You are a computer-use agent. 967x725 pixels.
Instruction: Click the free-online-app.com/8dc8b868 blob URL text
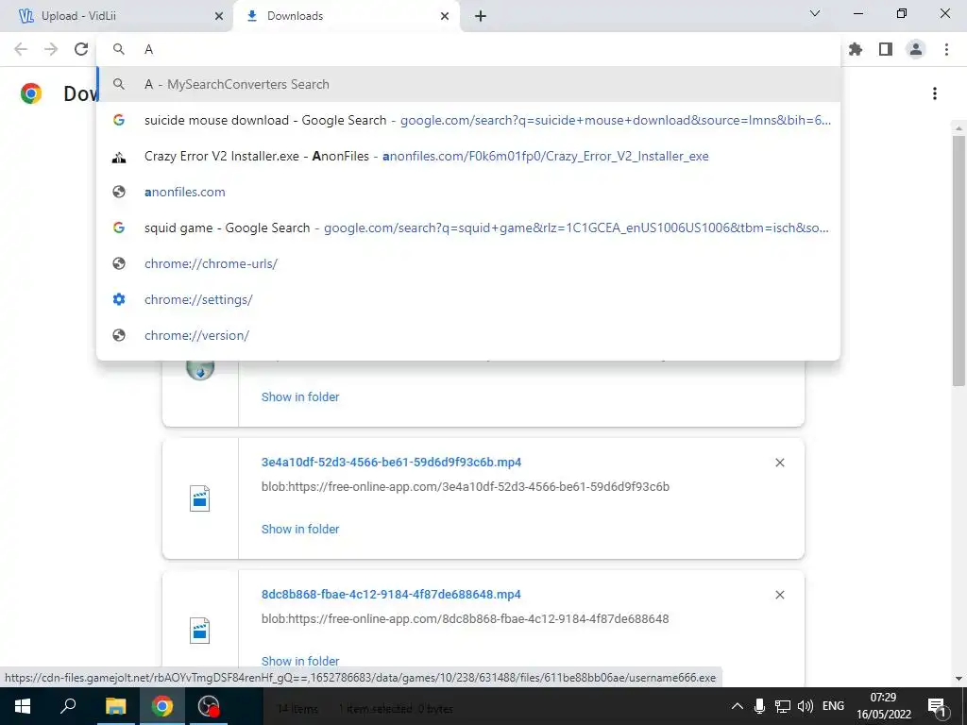465,618
